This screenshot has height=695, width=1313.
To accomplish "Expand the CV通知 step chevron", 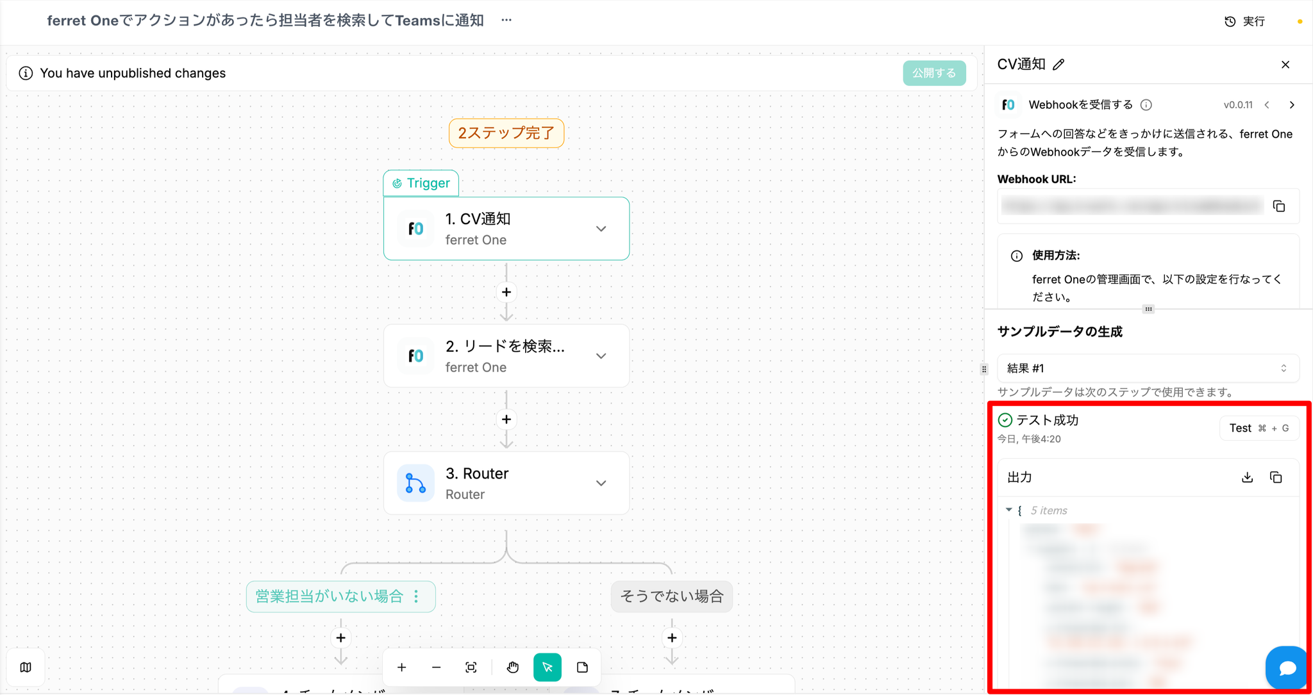I will [x=601, y=229].
